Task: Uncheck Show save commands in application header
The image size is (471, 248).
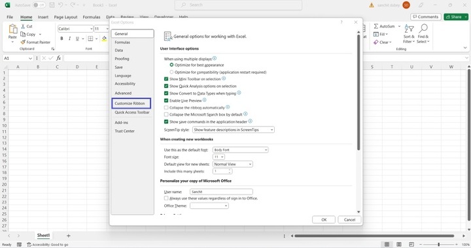Action: coord(166,121)
